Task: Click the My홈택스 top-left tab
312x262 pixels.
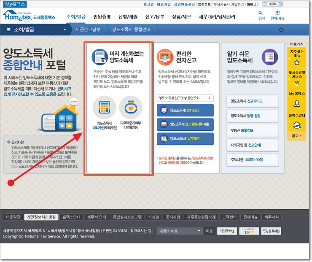Action: click(15, 4)
